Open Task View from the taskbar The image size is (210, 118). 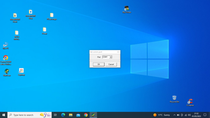55,115
